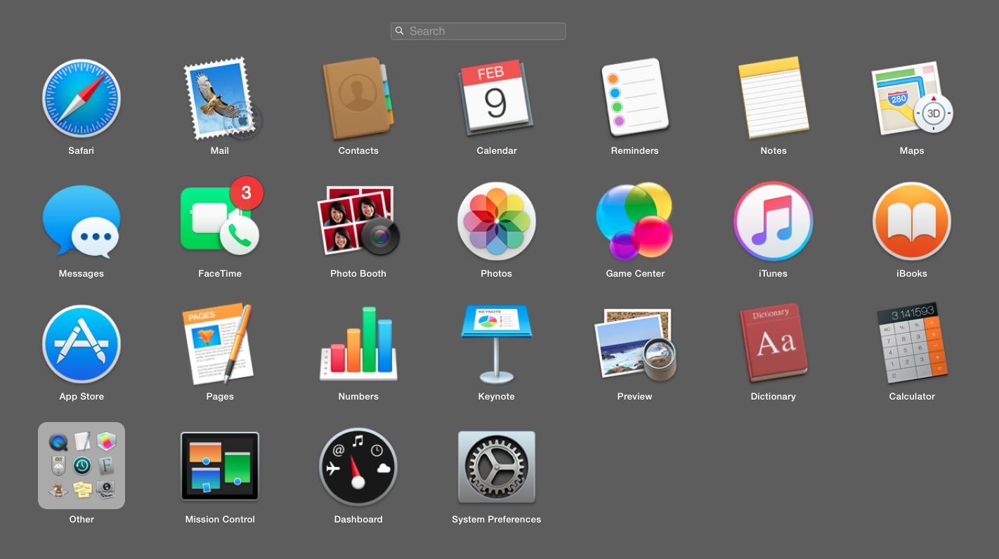Click the "App Store" label text

81,397
